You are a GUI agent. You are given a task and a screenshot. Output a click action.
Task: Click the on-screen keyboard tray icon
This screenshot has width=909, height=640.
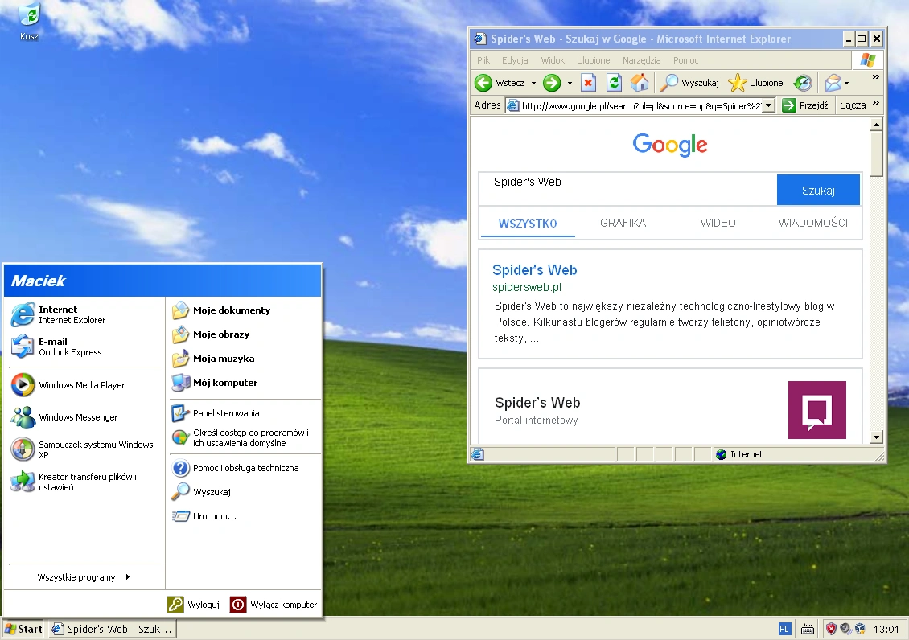(808, 629)
